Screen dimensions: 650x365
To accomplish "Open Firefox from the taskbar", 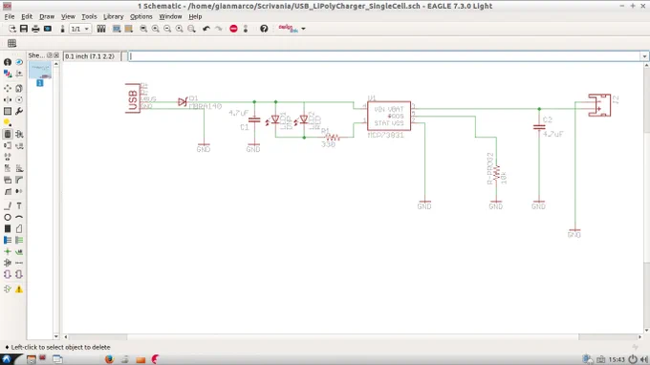I will tap(109, 359).
